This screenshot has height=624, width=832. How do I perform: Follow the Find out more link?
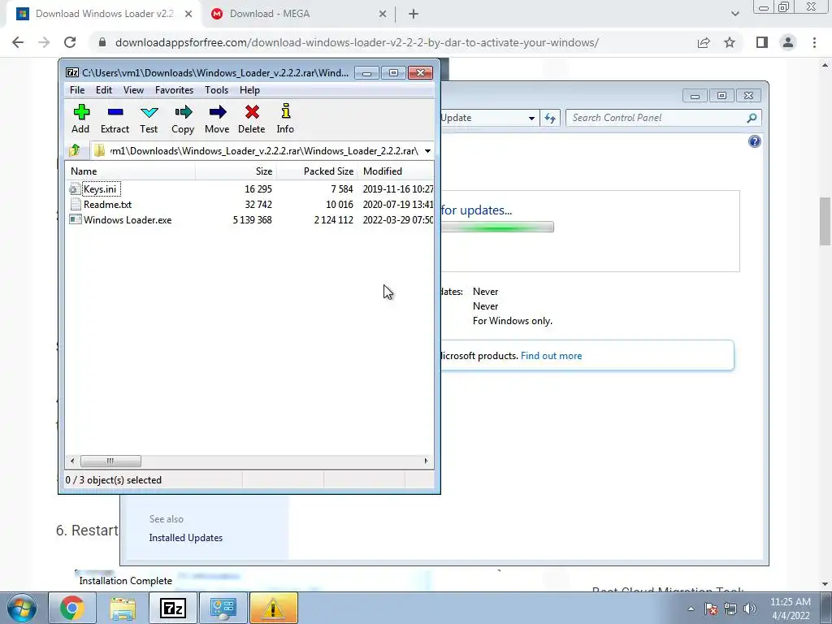pos(552,356)
